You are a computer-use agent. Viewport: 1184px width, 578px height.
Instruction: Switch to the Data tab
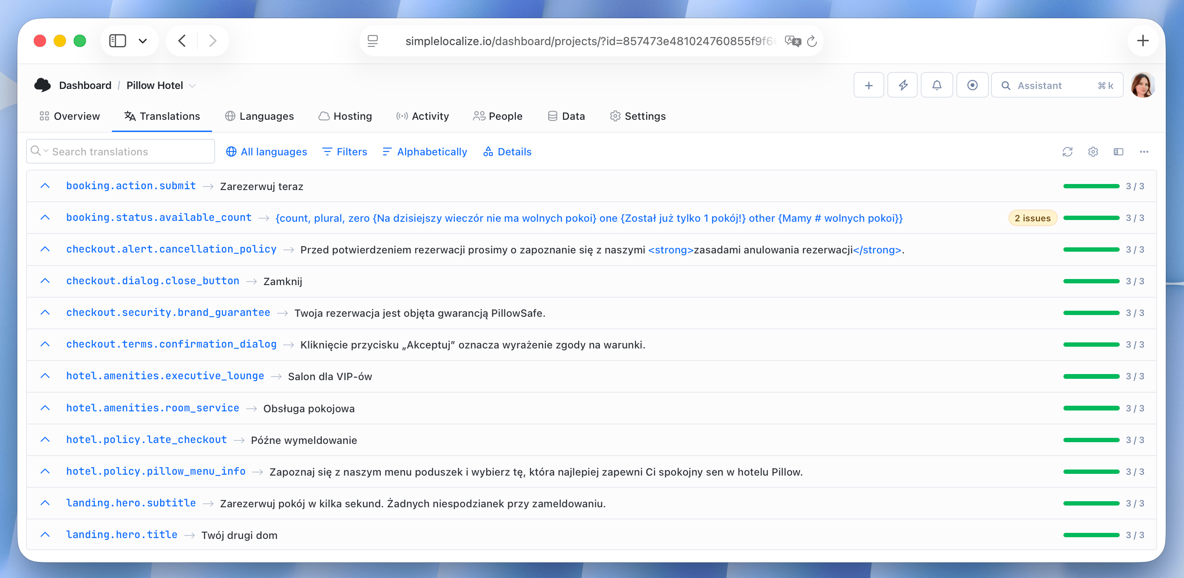(566, 116)
